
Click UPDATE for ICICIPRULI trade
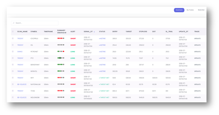(x=197, y=39)
